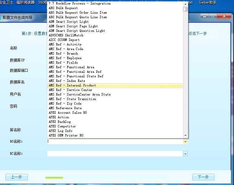
Task: Click the green progress bar indicator
Action: coord(54,177)
